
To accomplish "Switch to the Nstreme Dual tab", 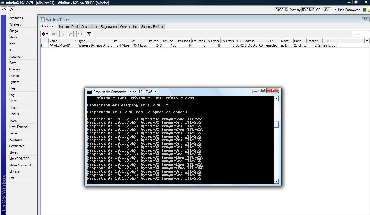I will (68, 26).
